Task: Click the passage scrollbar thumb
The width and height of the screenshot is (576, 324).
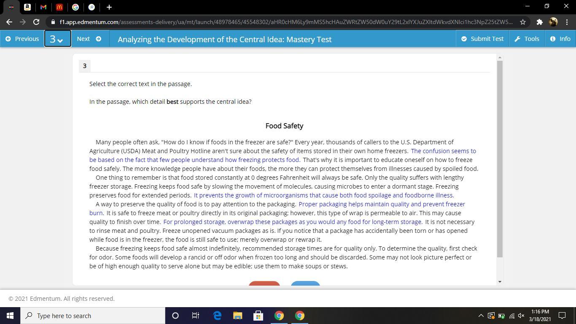Action: point(500,159)
